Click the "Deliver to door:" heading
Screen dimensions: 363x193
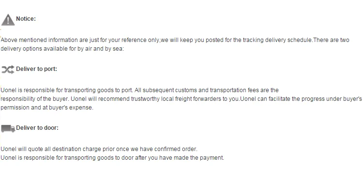click(x=38, y=128)
